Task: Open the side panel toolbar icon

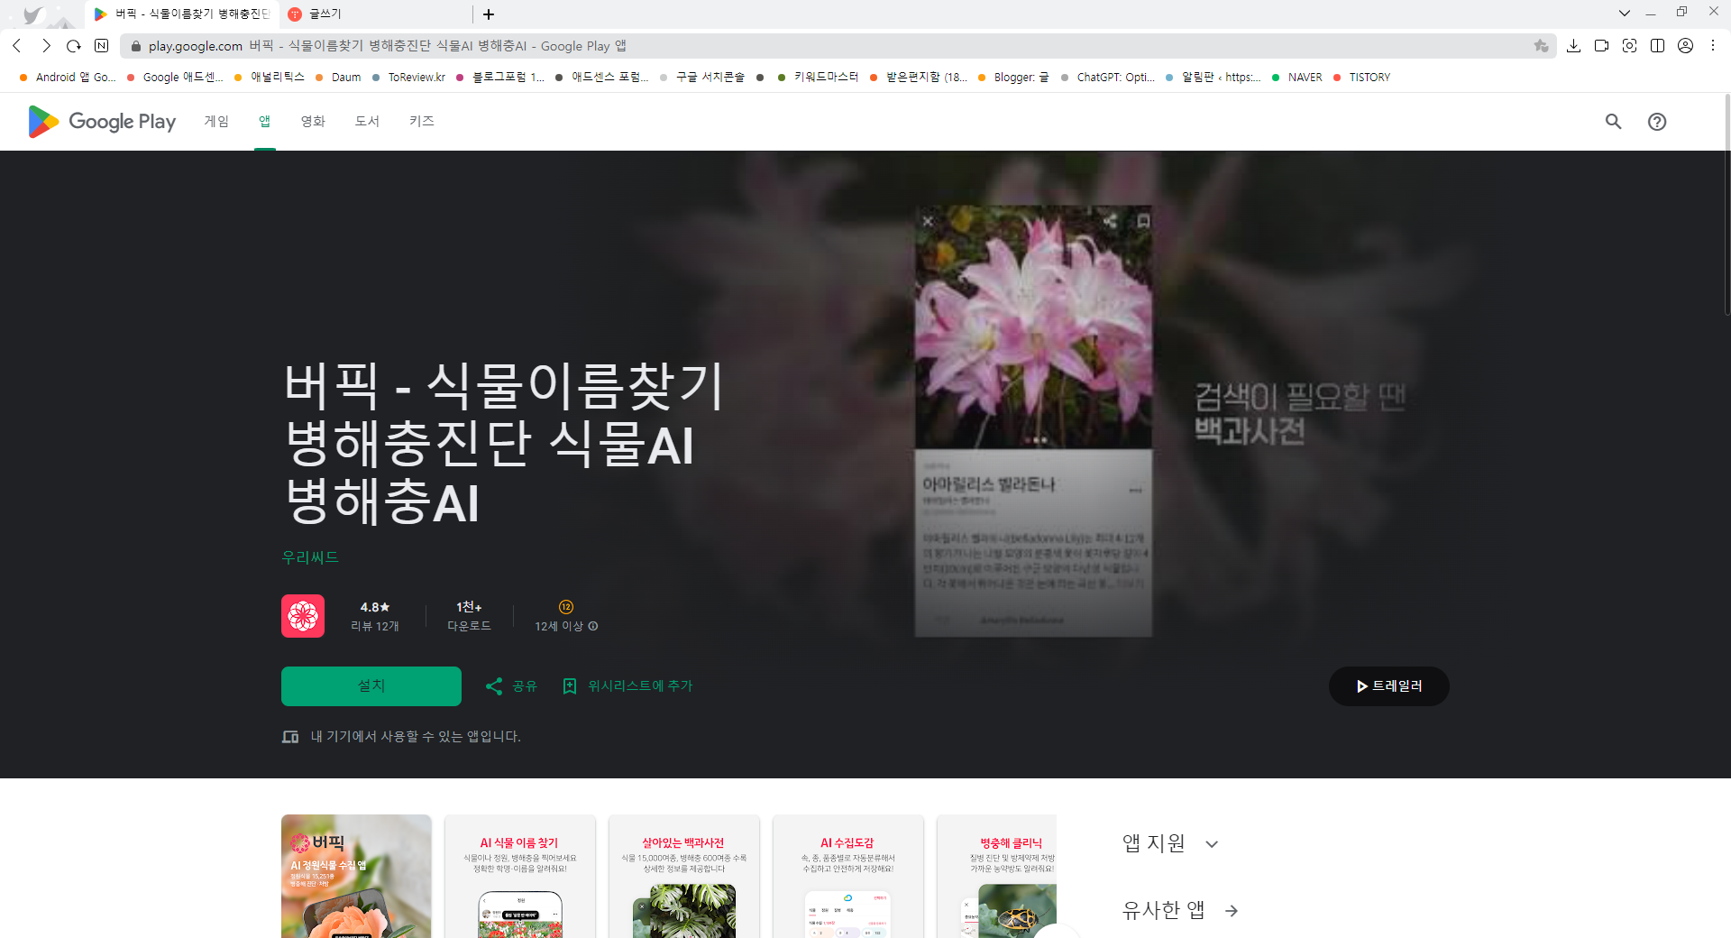Action: pos(1658,45)
